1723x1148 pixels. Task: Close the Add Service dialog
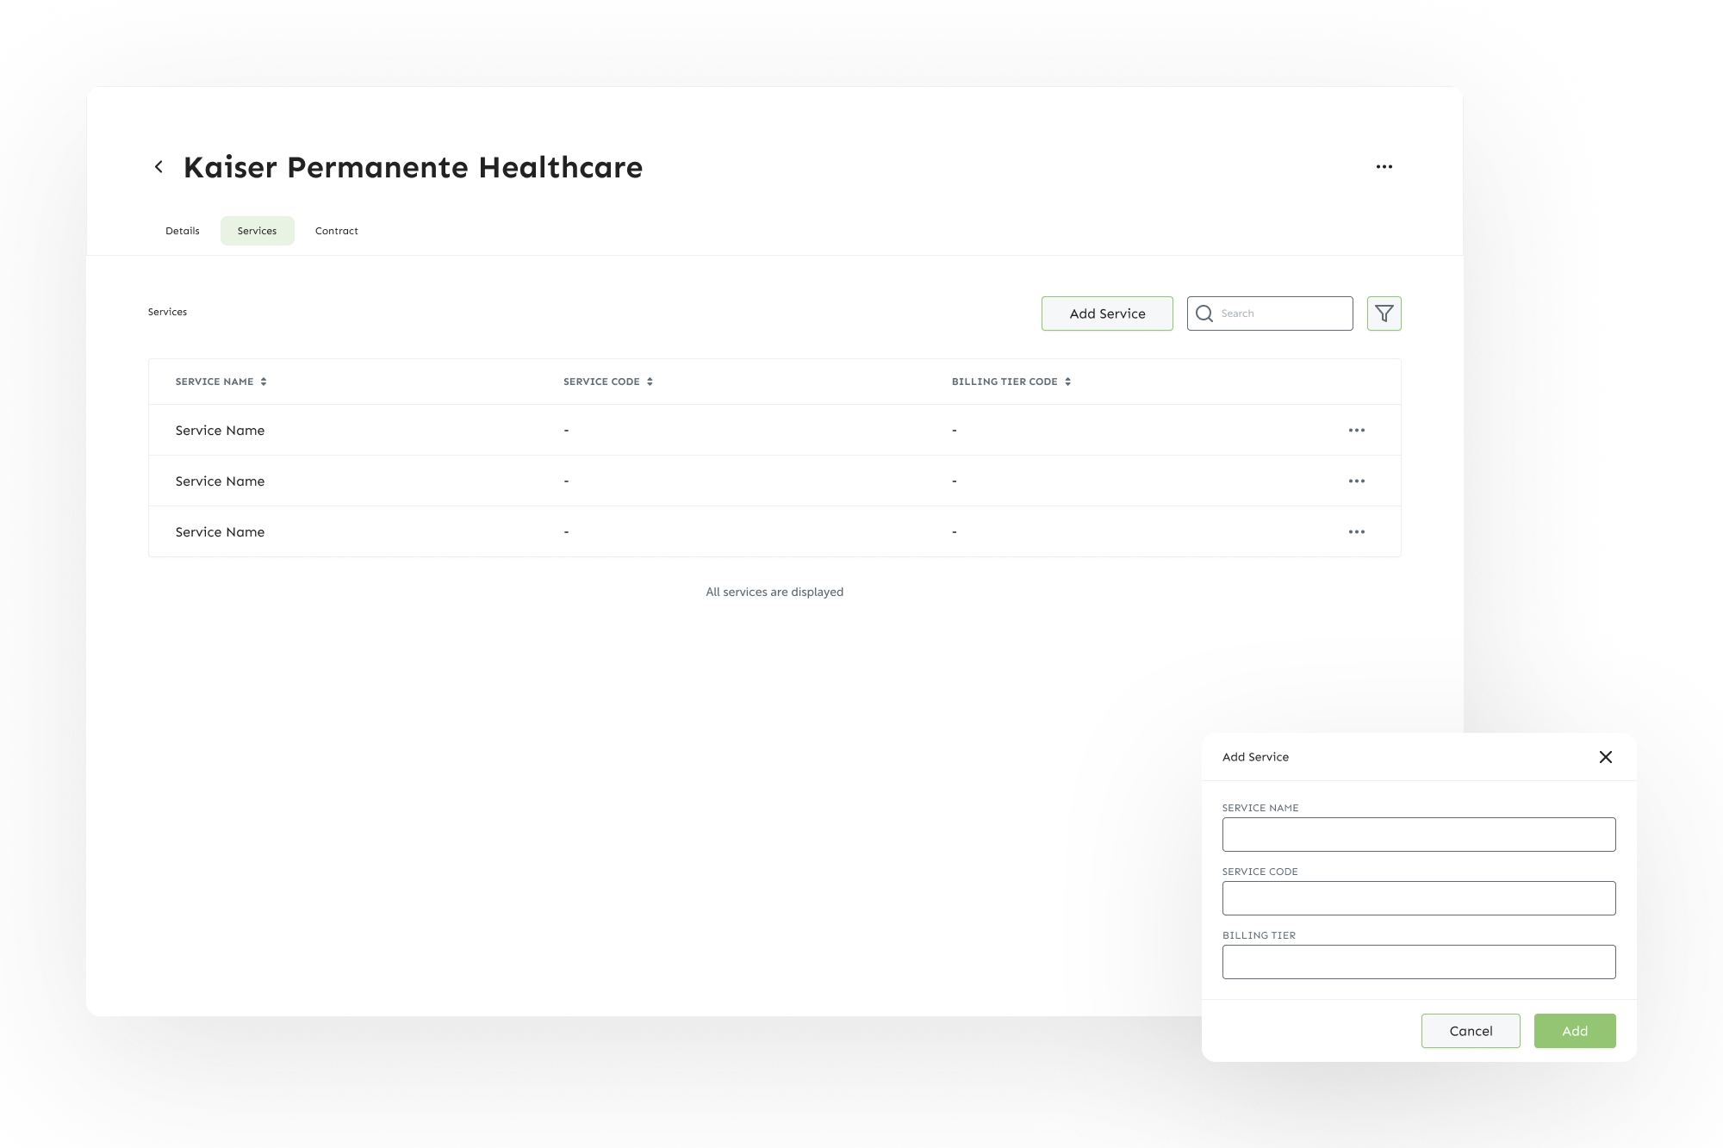[x=1605, y=757]
